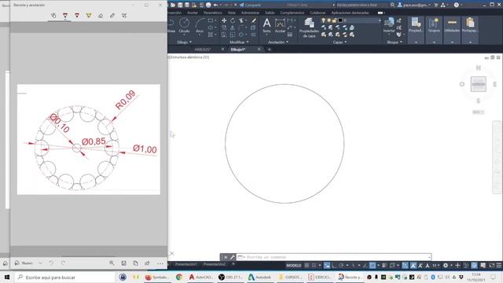The height and width of the screenshot is (283, 503).
Task: Click the Acotar dimension tool
Action: click(x=280, y=25)
